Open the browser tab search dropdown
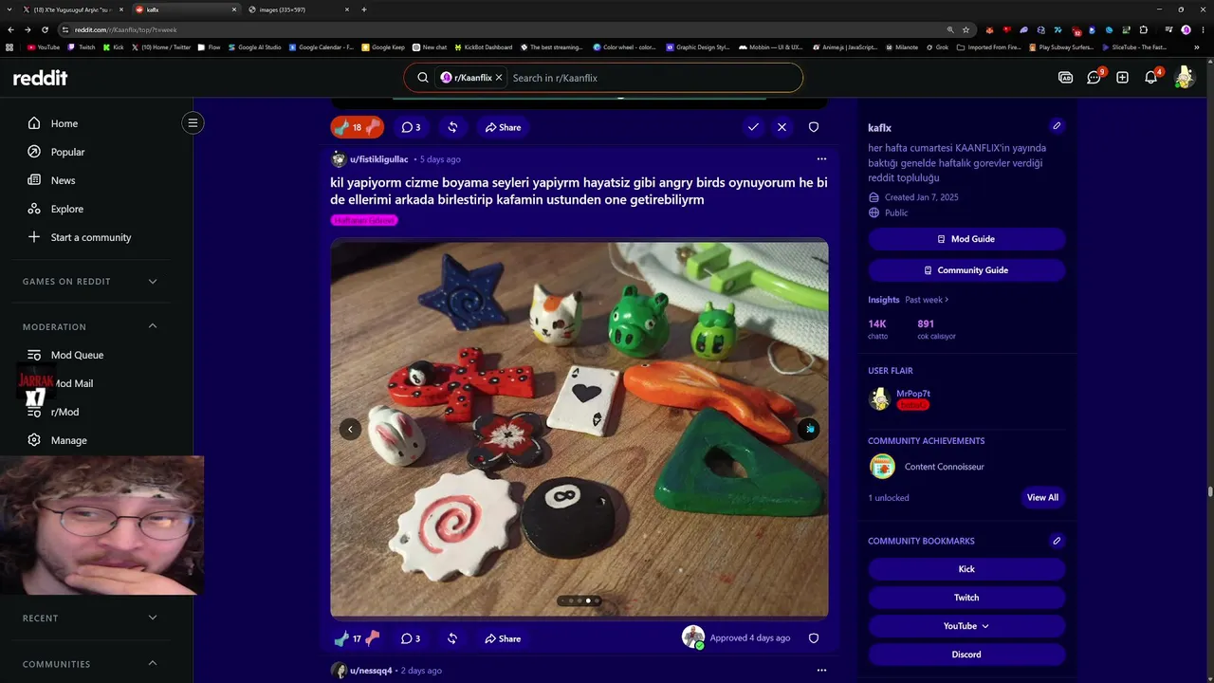This screenshot has width=1214, height=683. click(10, 9)
